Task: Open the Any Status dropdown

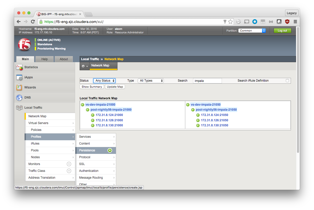Action: pos(104,81)
